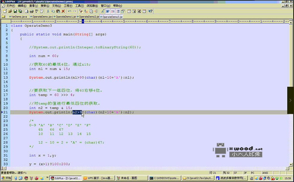Click the Go to Line toolbar icon
Screen dimensions: 294x182
click(x=96, y=11)
